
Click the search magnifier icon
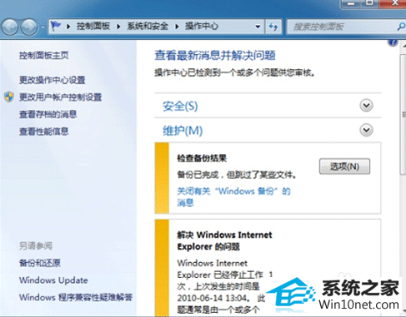click(x=401, y=27)
